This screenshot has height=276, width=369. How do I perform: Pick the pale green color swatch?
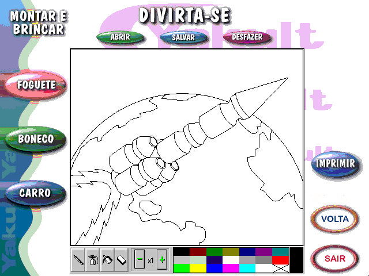(198, 260)
